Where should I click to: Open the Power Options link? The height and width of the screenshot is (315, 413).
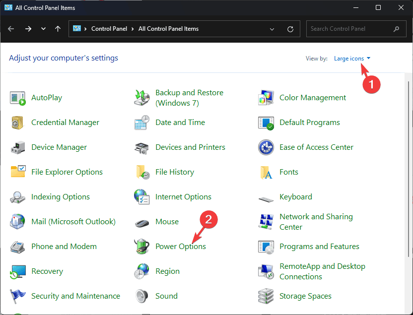180,247
